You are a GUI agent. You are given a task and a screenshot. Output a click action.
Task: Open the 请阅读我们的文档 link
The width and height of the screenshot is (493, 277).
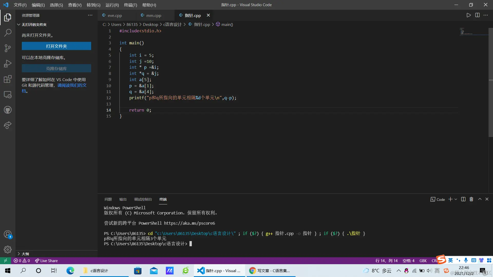point(72,85)
